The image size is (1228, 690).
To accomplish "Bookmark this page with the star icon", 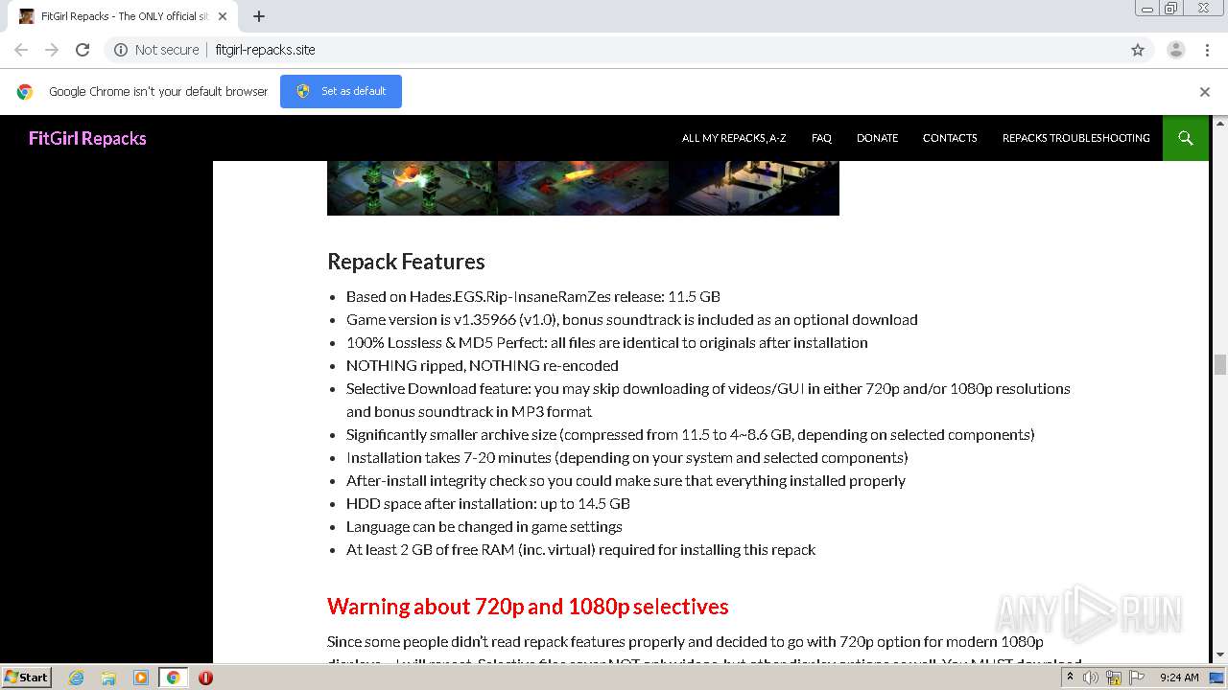I will [x=1138, y=50].
